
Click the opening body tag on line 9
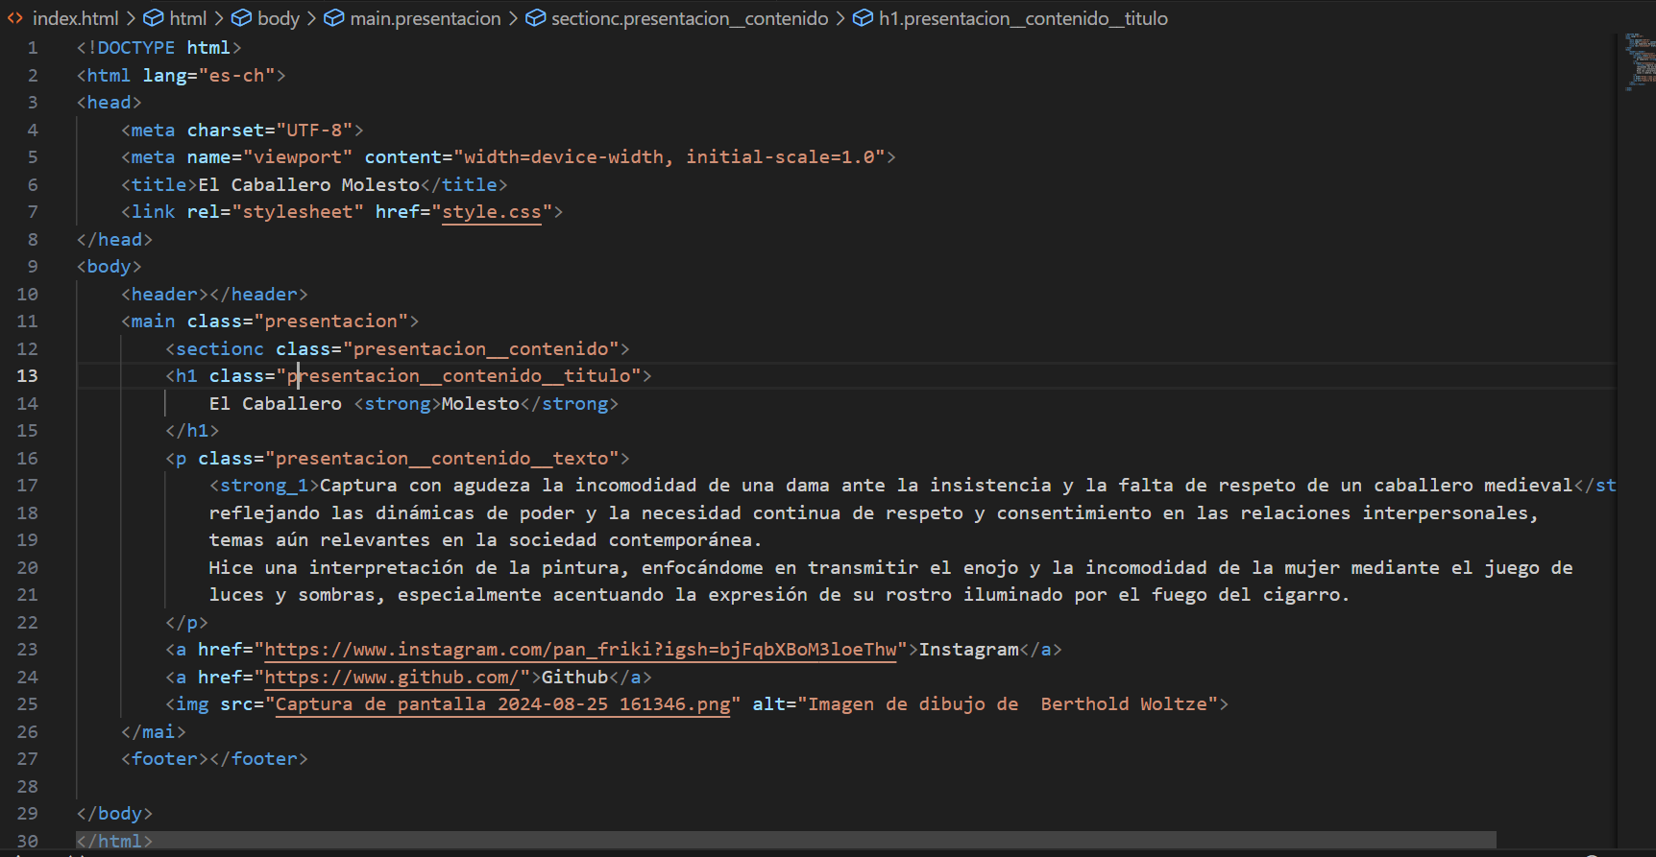click(x=110, y=267)
